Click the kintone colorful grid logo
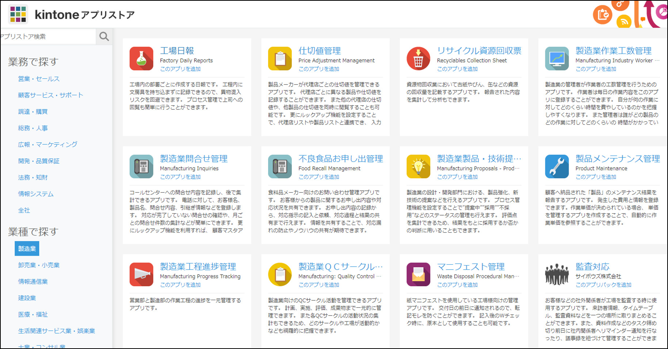This screenshot has width=668, height=349. 18,15
